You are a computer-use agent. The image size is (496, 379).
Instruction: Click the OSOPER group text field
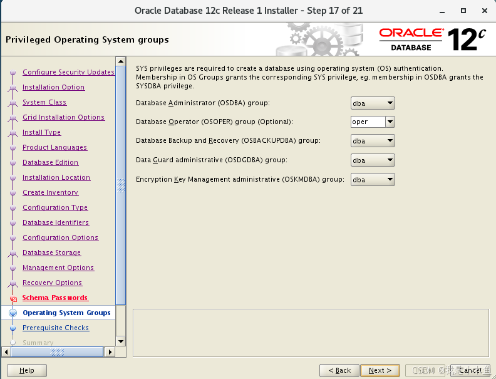click(368, 122)
